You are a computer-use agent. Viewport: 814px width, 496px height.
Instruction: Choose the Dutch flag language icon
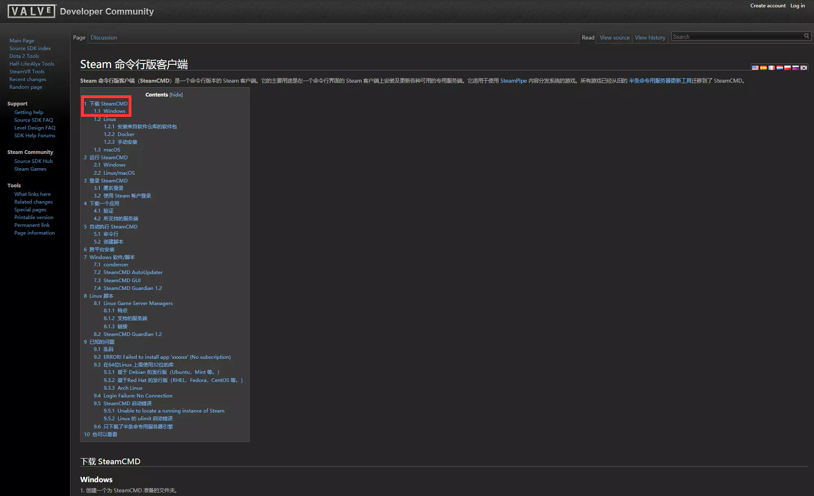point(780,68)
